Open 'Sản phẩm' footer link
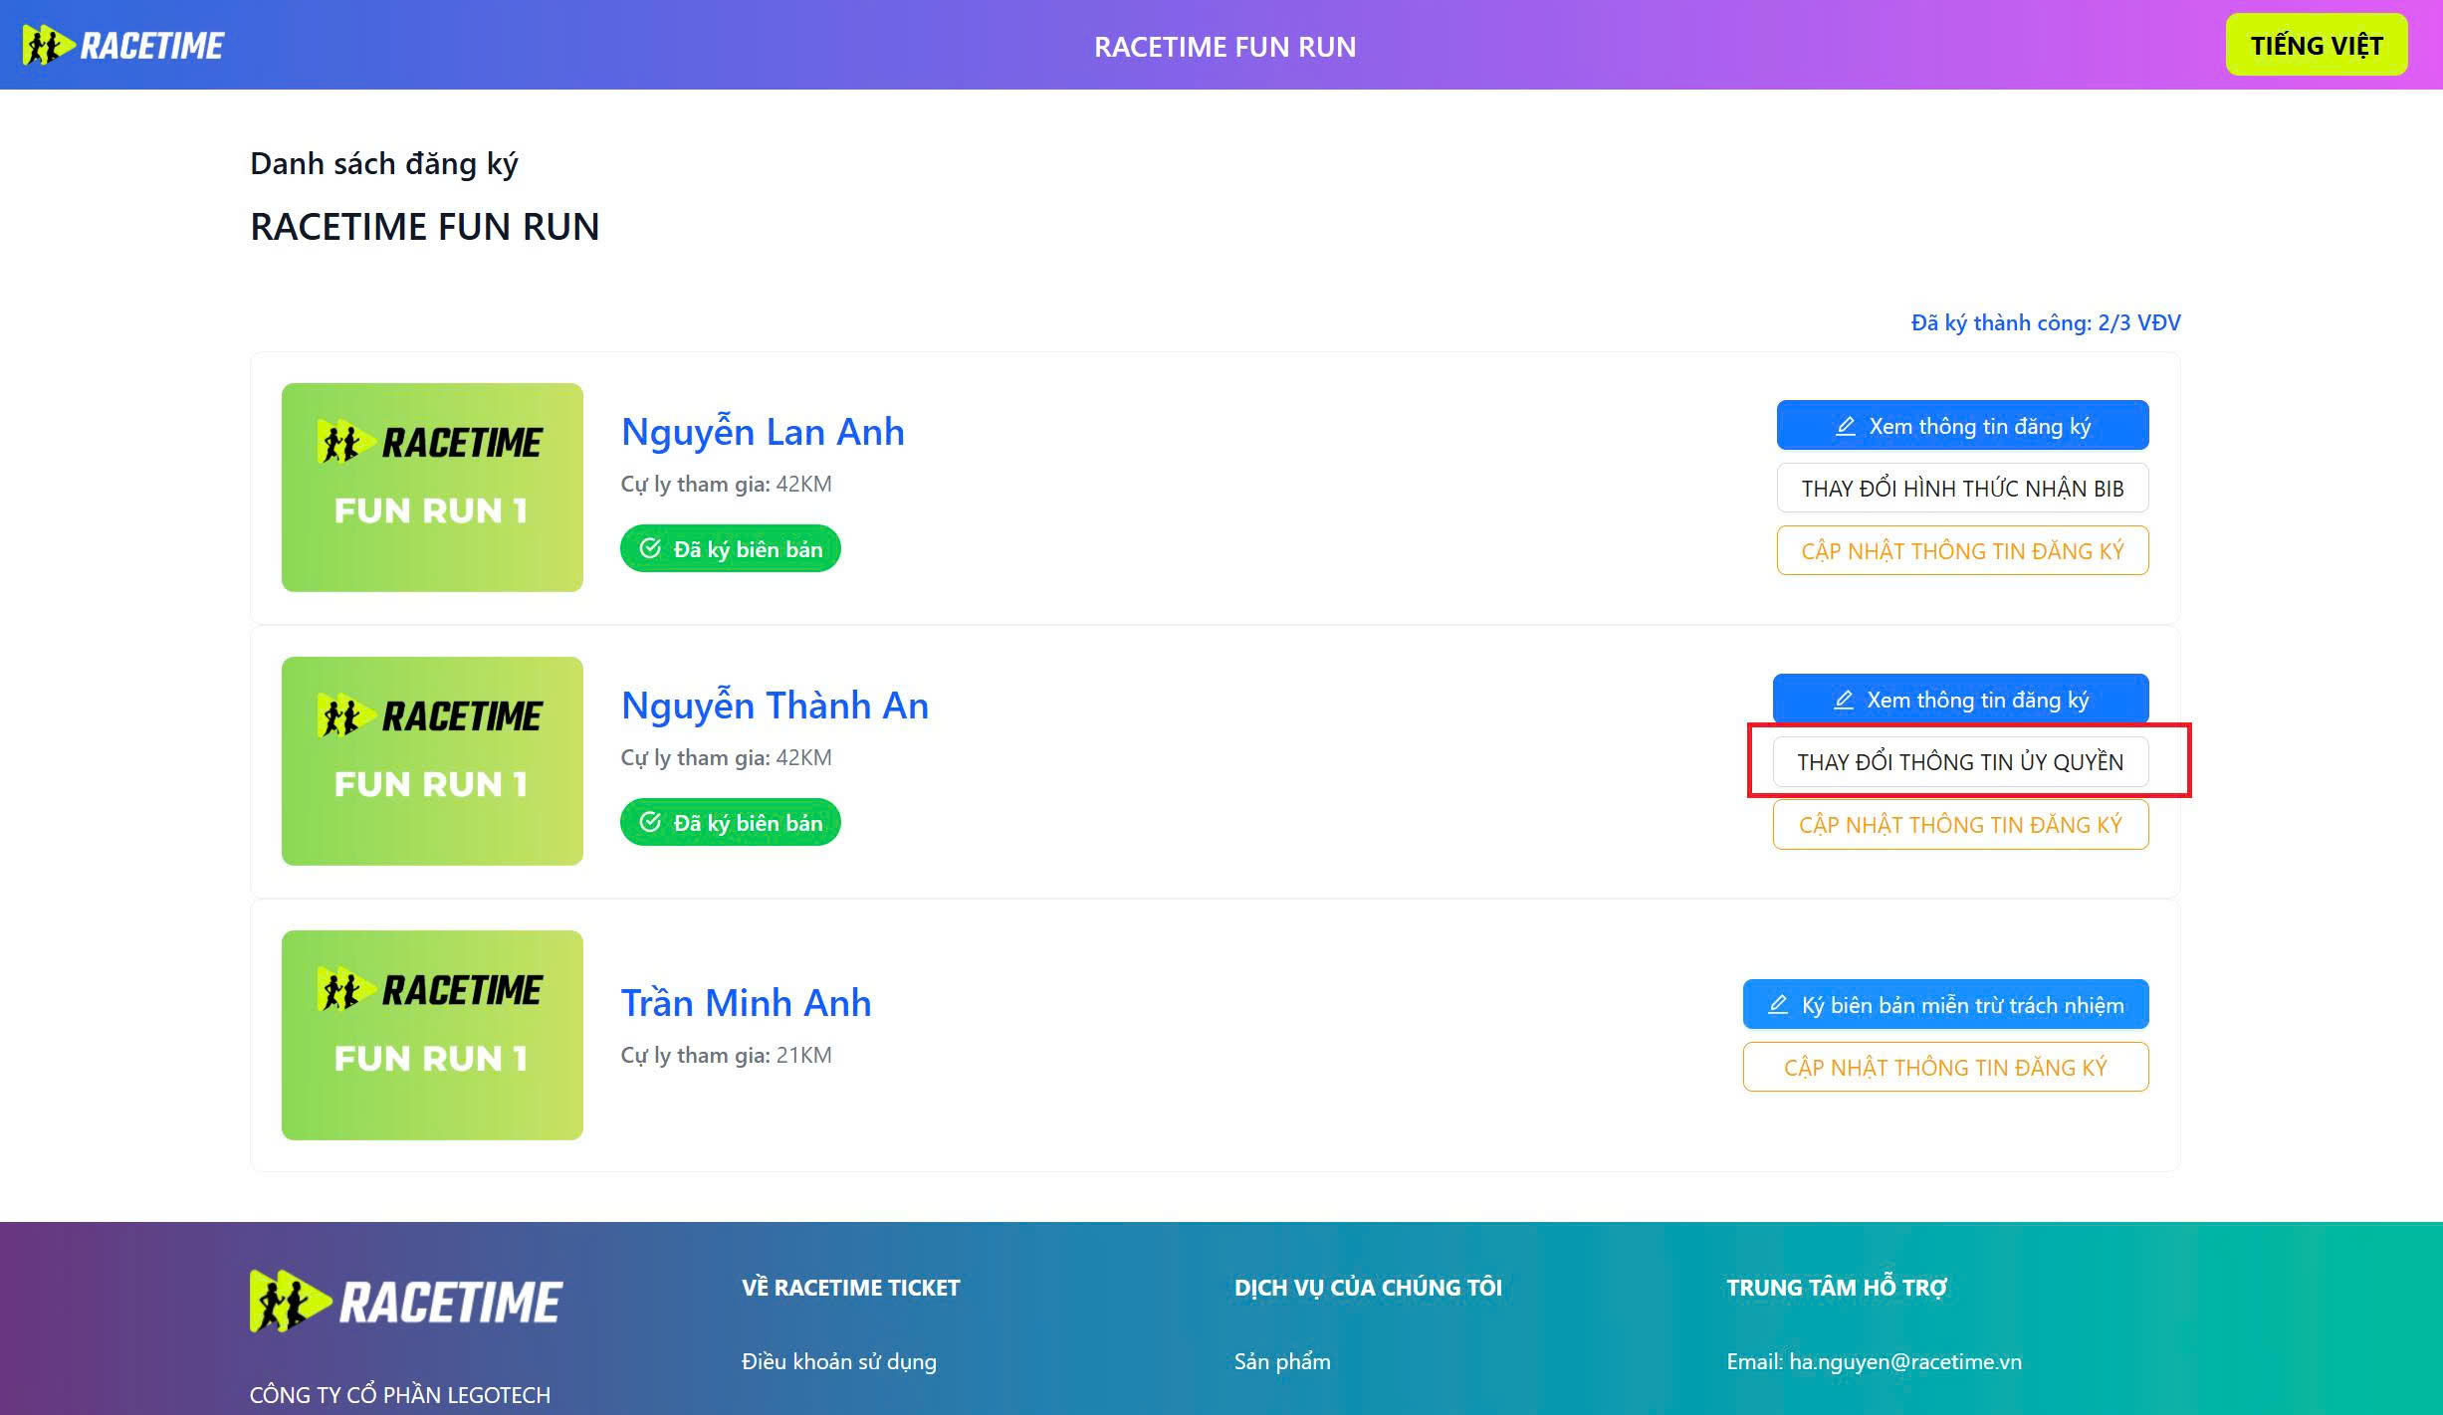This screenshot has width=2443, height=1415. (x=1282, y=1361)
